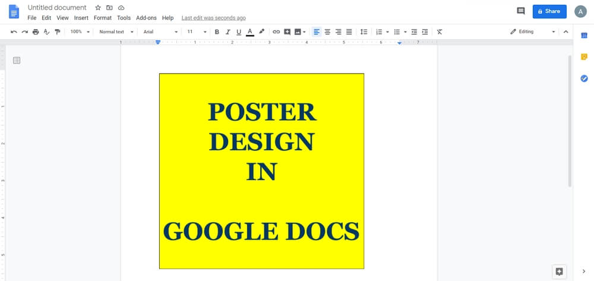Image resolution: width=594 pixels, height=281 pixels.
Task: Expand image insert options arrow
Action: [304, 32]
